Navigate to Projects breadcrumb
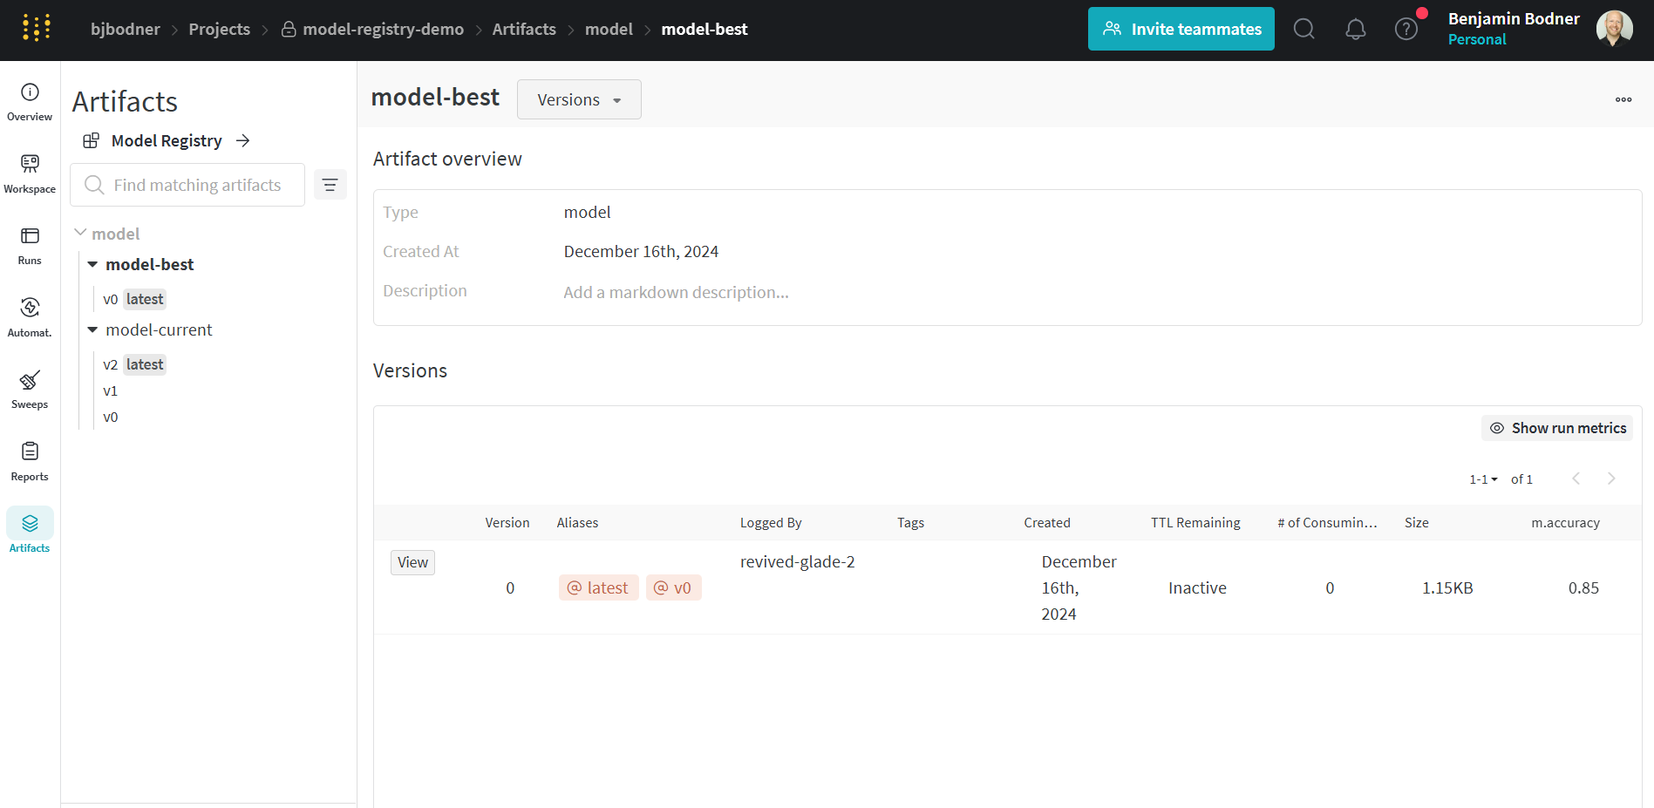This screenshot has width=1654, height=808. click(x=219, y=29)
